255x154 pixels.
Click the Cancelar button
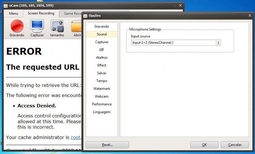[235, 145]
